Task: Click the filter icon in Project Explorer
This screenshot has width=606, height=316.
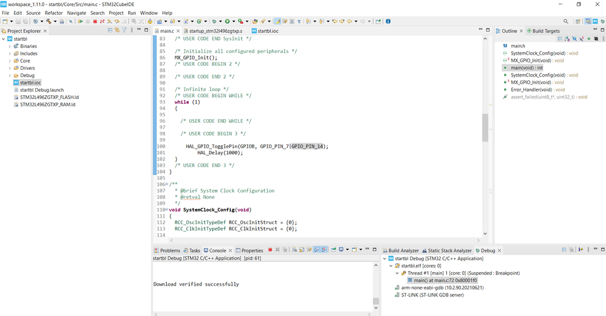Action: pyautogui.click(x=124, y=30)
